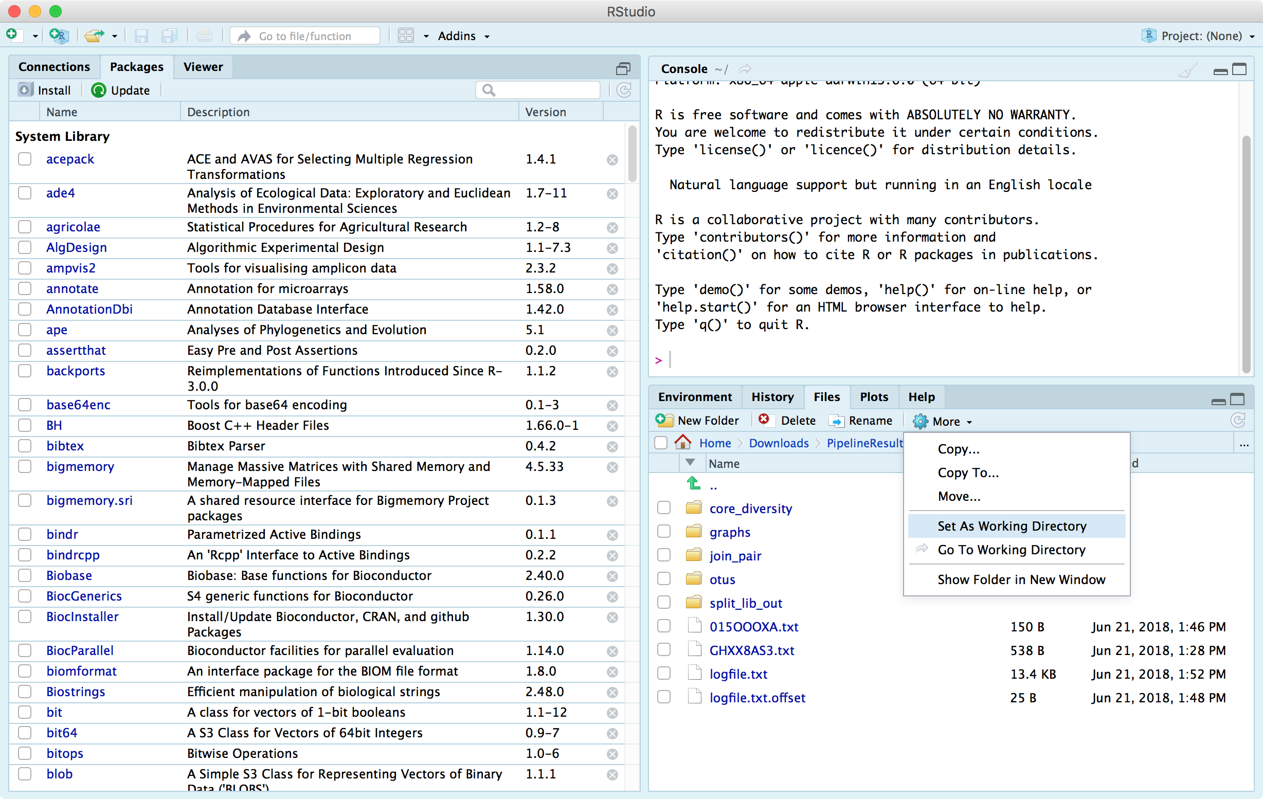Toggle the select-all files checkbox
Viewport: 1263px width, 799px height.
[x=661, y=443]
